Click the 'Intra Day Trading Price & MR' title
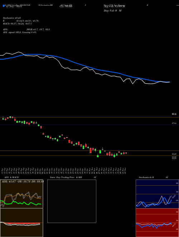179x237 pixels. (66, 177)
